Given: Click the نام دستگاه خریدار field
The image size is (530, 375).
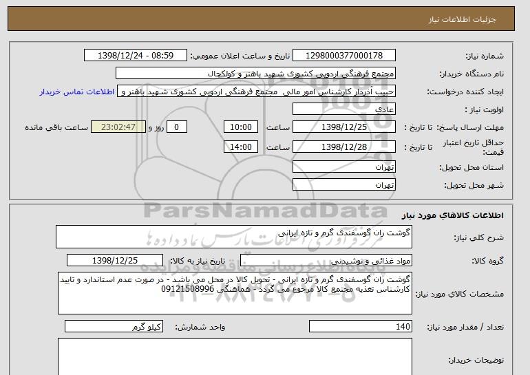Looking at the screenshot, I should click(x=255, y=74).
